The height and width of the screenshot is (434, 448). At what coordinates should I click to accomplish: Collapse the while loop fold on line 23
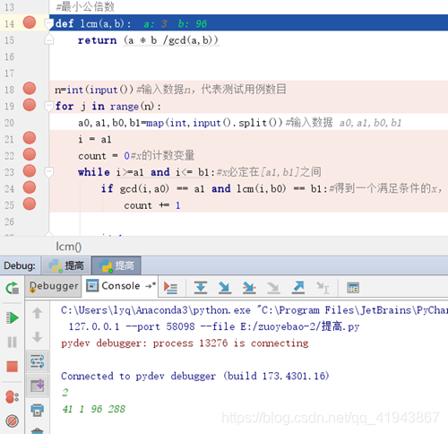(x=48, y=172)
